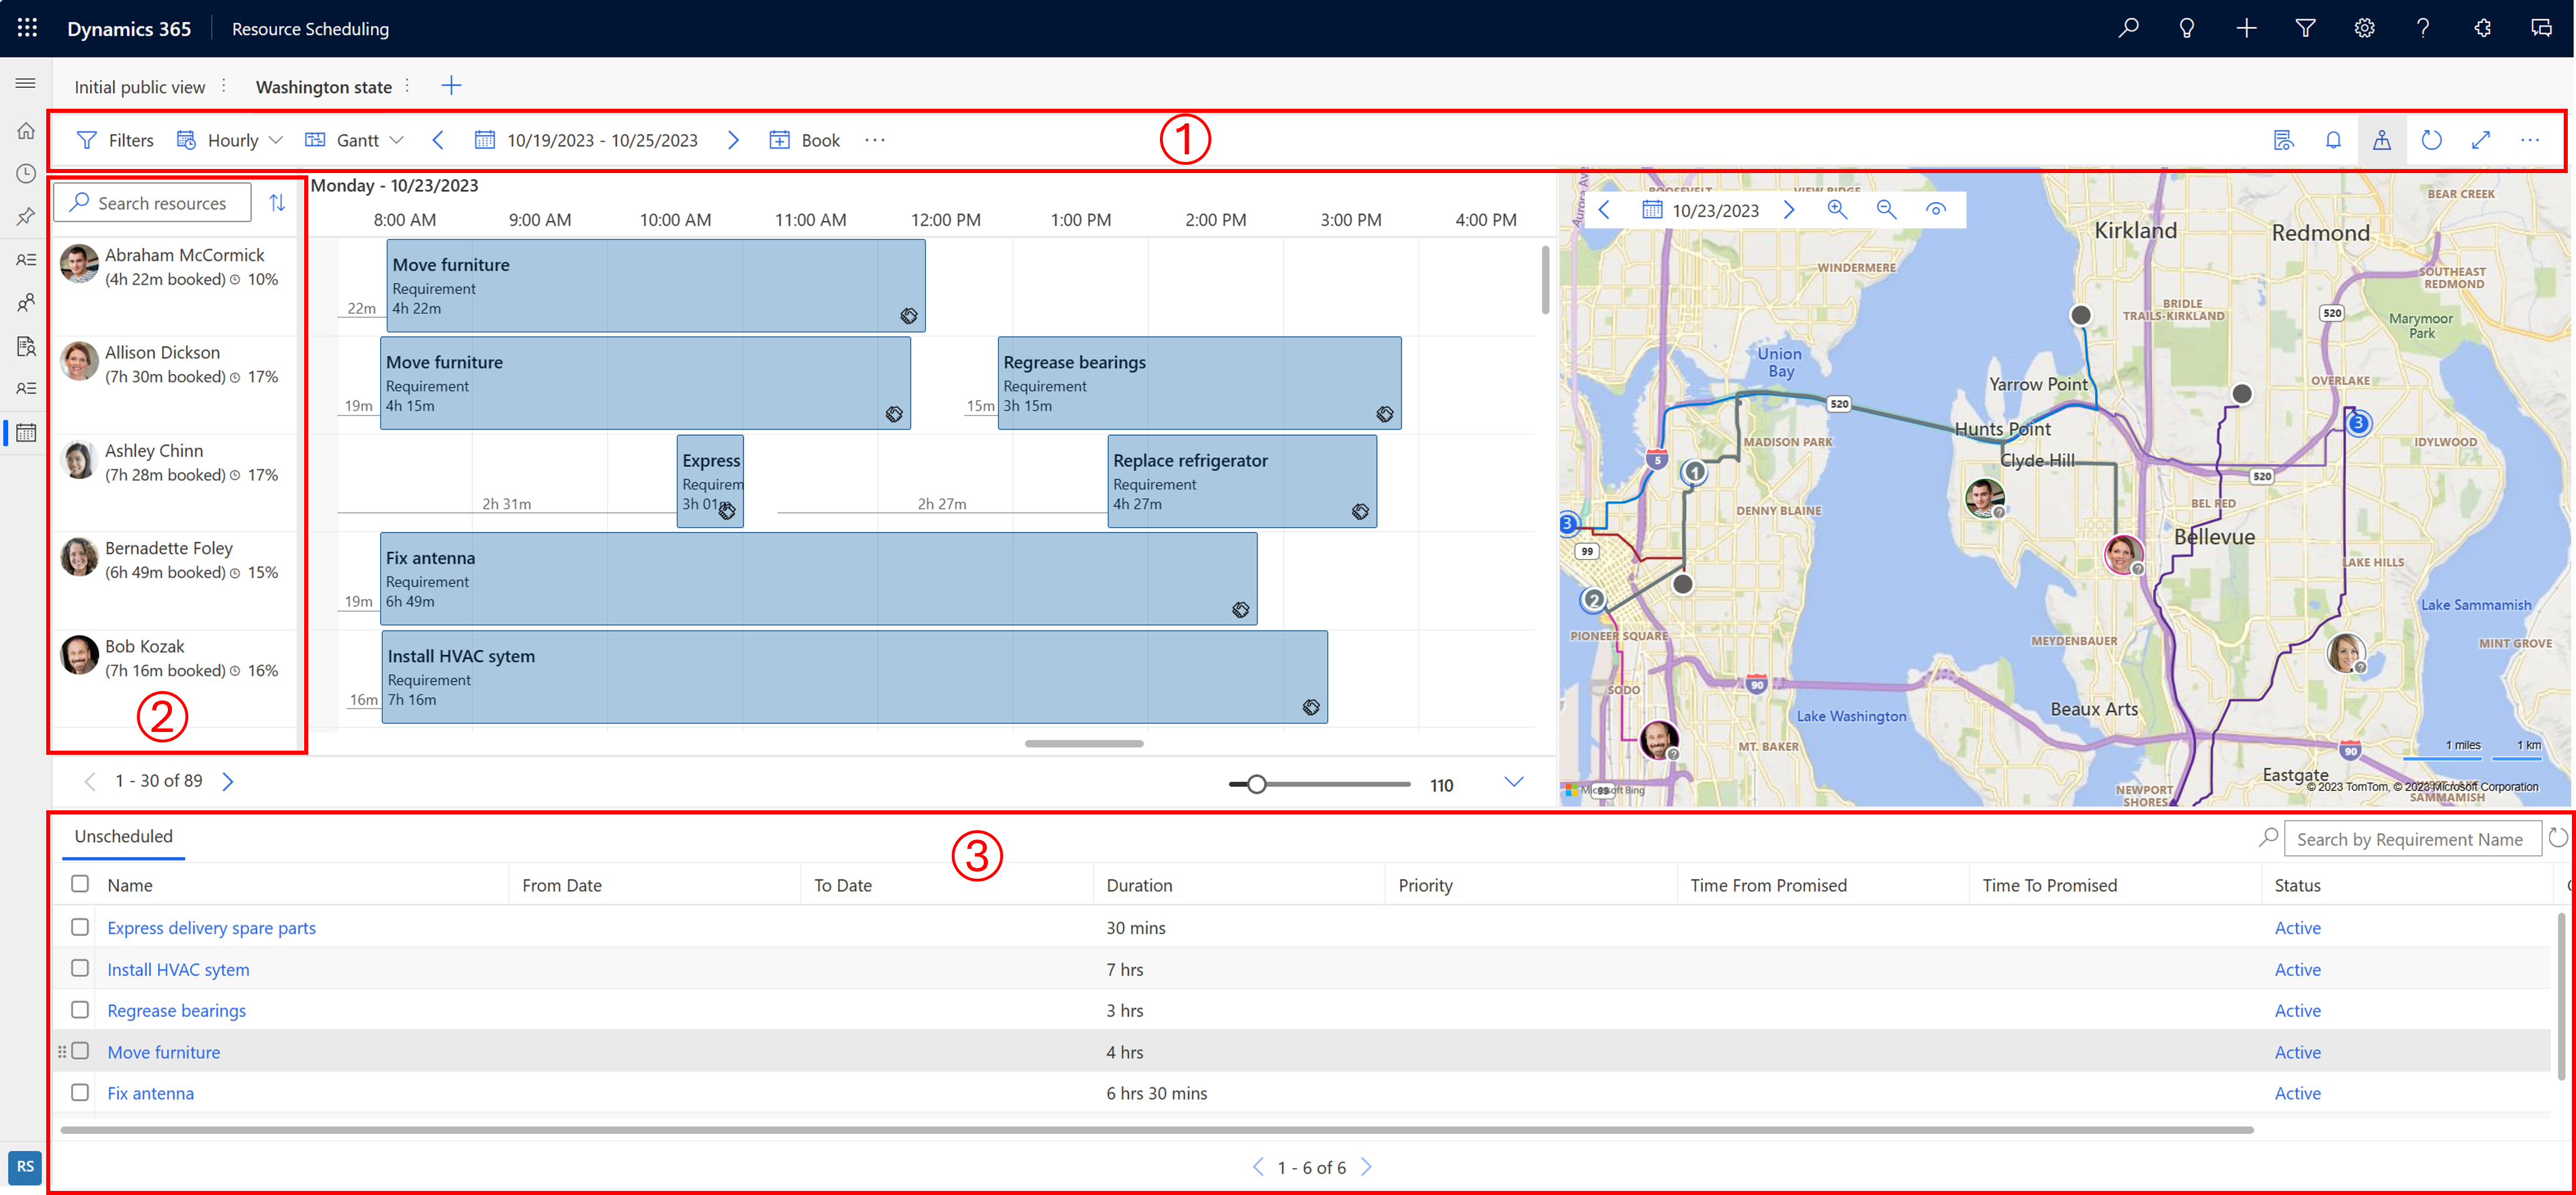Screen dimensions: 2576x1195
Task: Click the Express delivery spare parts link
Action: (212, 927)
